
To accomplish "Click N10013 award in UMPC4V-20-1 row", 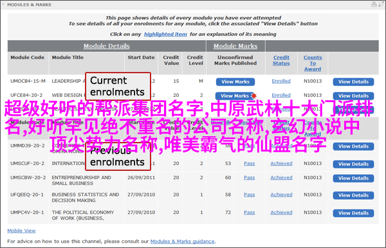I will point(313,213).
